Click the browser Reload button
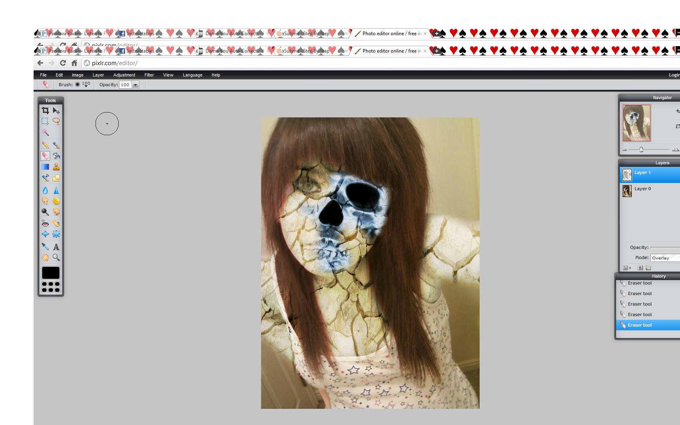 pyautogui.click(x=63, y=63)
